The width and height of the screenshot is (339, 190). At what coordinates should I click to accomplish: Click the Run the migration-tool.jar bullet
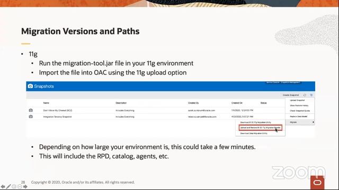116,63
